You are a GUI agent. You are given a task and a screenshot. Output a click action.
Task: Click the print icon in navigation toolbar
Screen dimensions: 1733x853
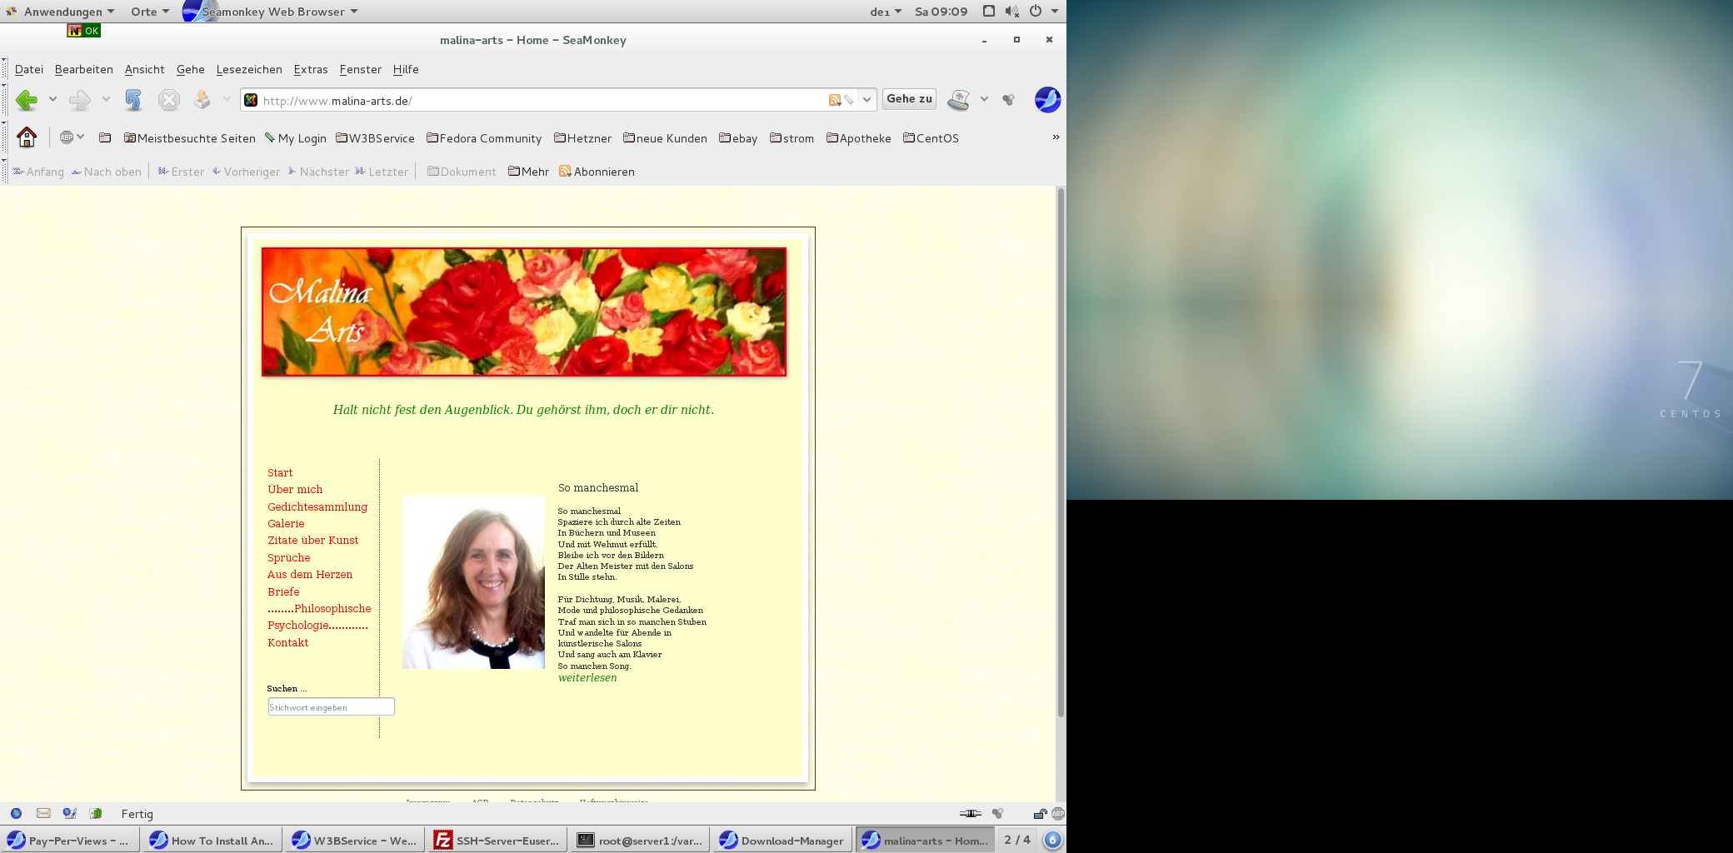[x=959, y=100]
